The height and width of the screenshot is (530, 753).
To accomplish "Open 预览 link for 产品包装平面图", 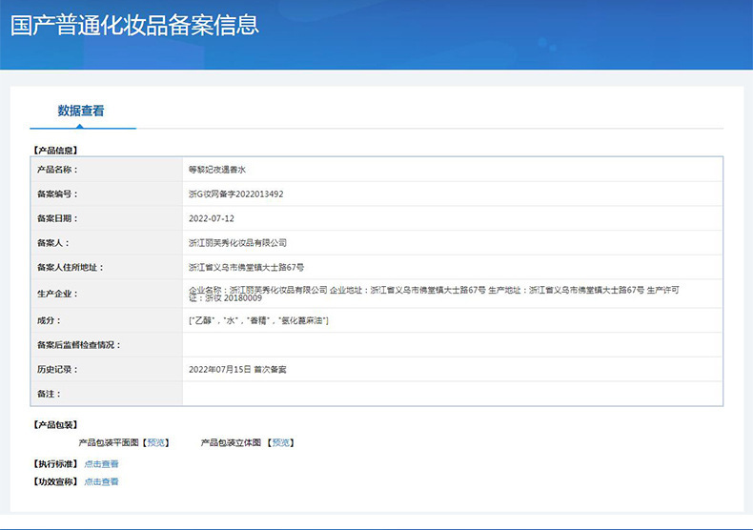I will pyautogui.click(x=155, y=442).
